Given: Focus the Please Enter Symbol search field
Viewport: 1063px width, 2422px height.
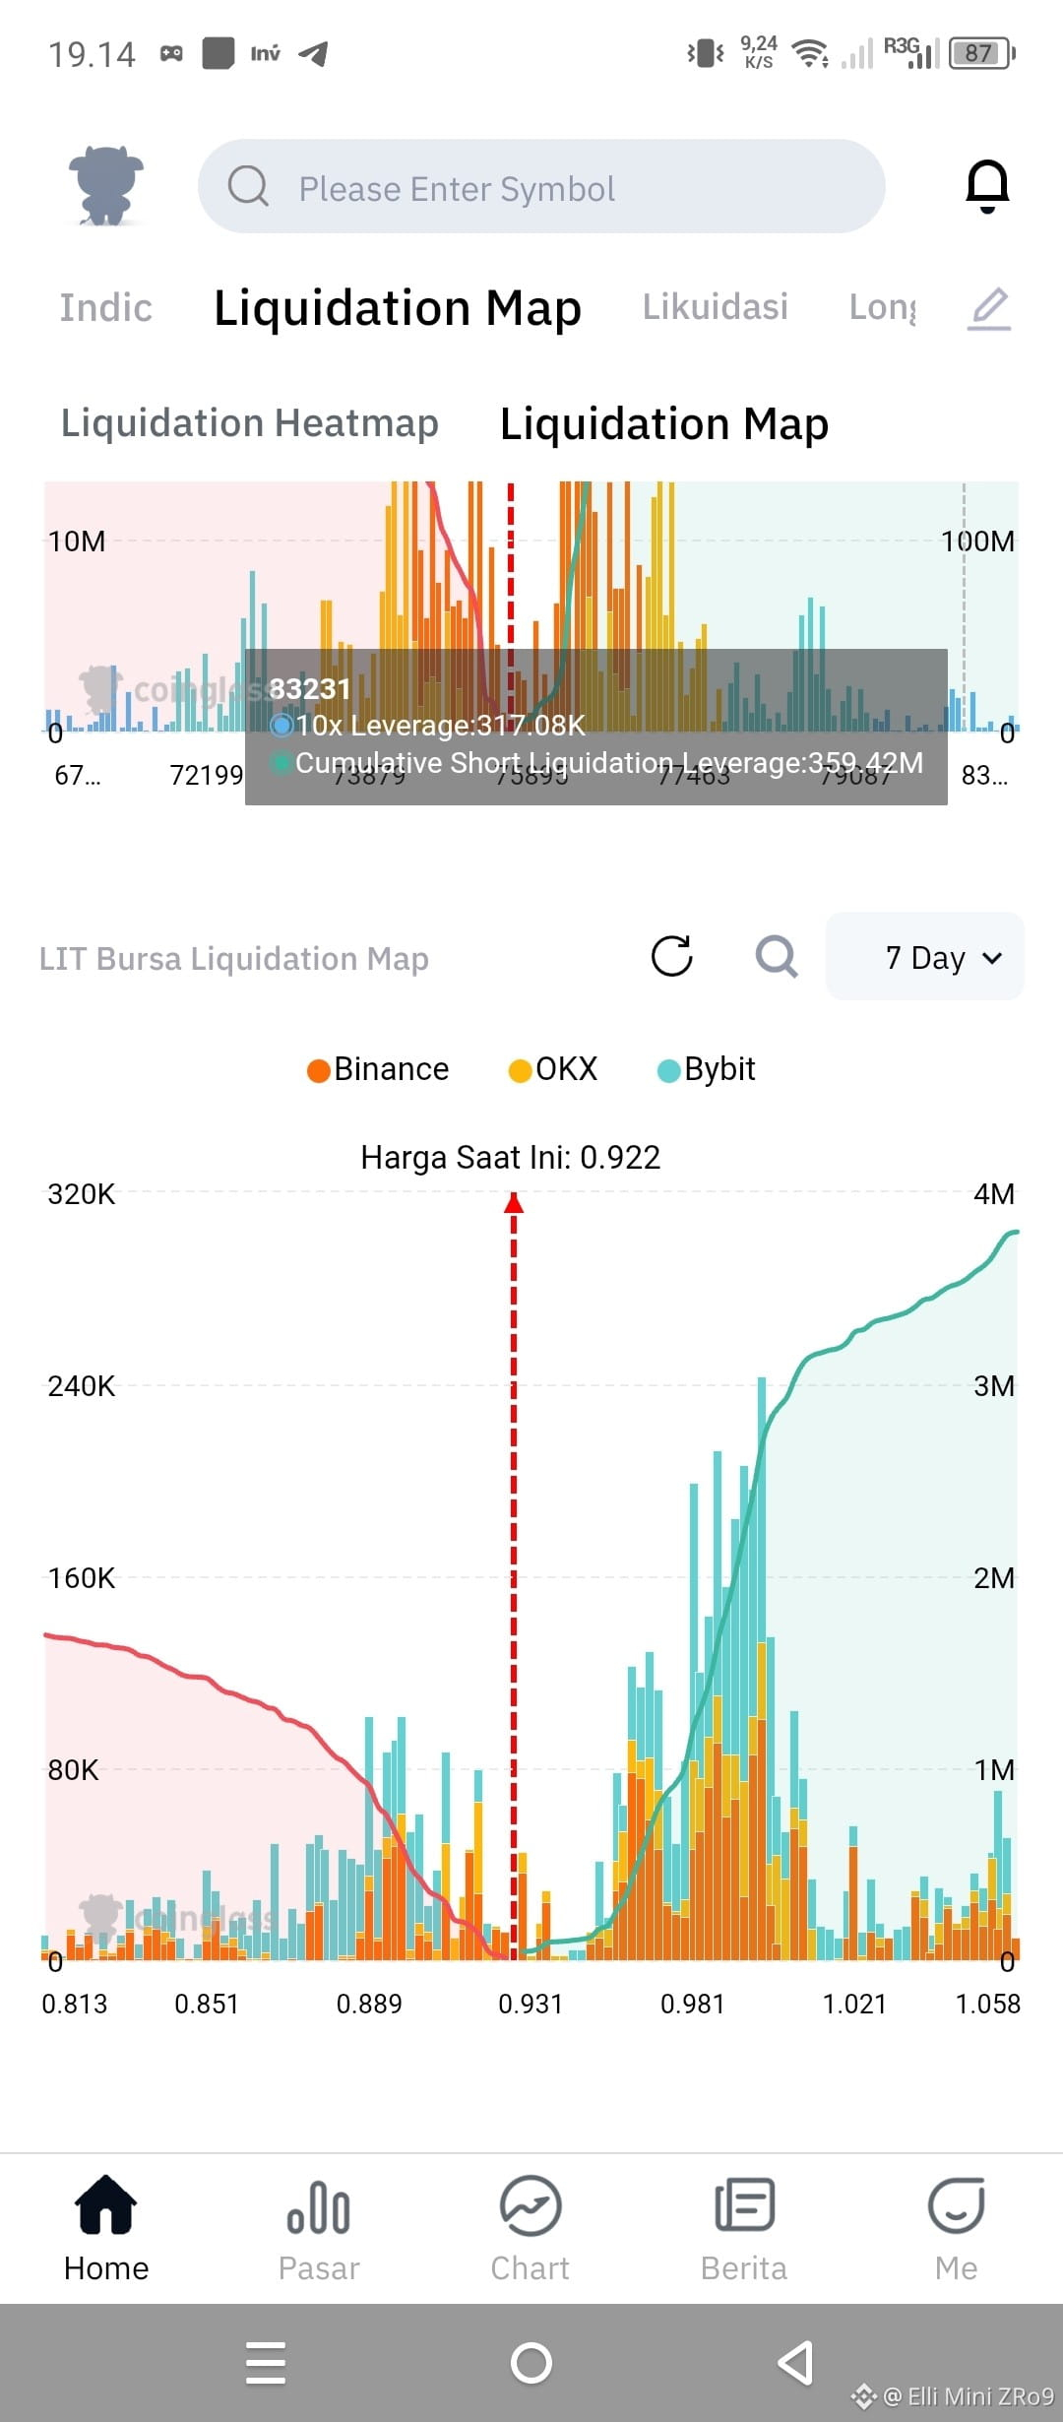Looking at the screenshot, I should coord(541,186).
